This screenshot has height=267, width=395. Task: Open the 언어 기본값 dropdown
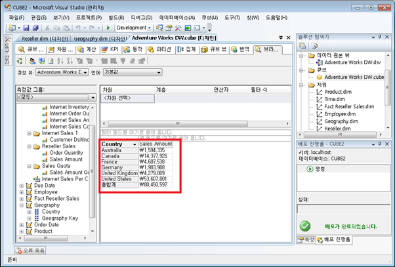(x=133, y=72)
